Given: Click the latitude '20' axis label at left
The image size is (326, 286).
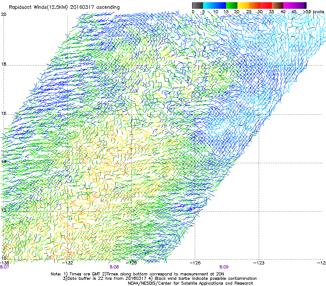Looking at the screenshot, I should tap(4, 15).
